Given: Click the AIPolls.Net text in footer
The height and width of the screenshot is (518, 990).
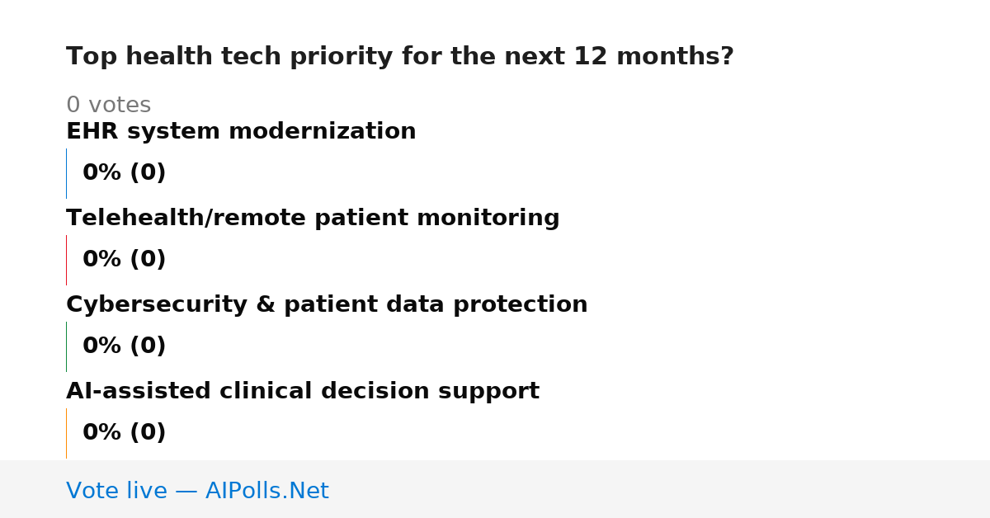Looking at the screenshot, I should coord(267,491).
